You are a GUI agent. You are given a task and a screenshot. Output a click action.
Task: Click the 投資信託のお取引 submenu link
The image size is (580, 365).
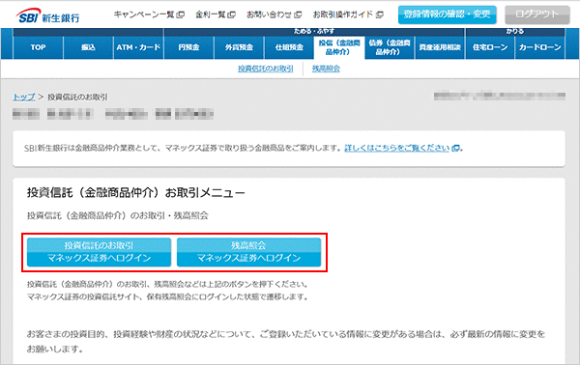point(266,69)
